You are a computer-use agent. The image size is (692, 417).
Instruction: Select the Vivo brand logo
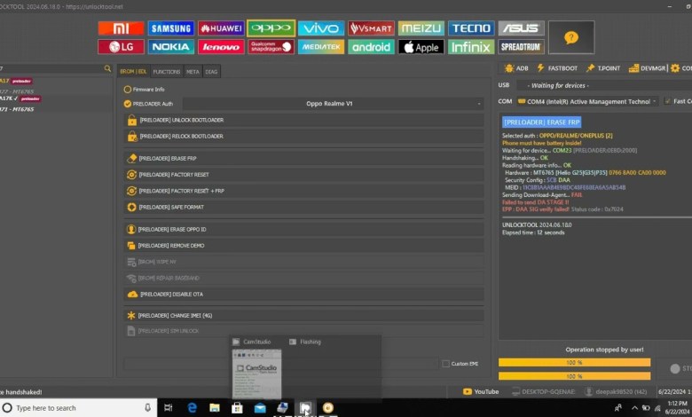(x=321, y=28)
